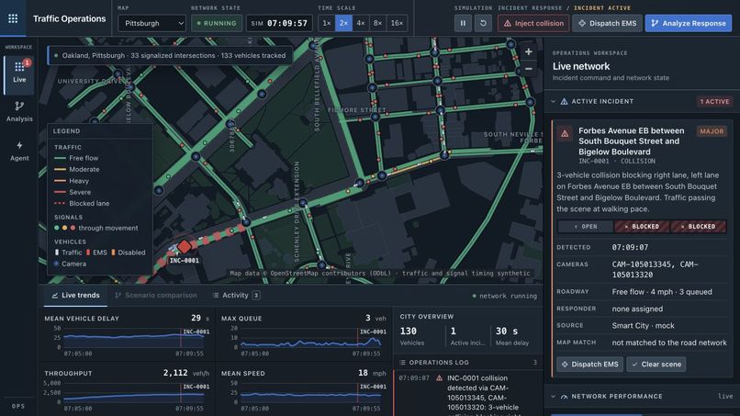Click Dispatch EMS in the incident card
This screenshot has height=416, width=740.
click(589, 365)
